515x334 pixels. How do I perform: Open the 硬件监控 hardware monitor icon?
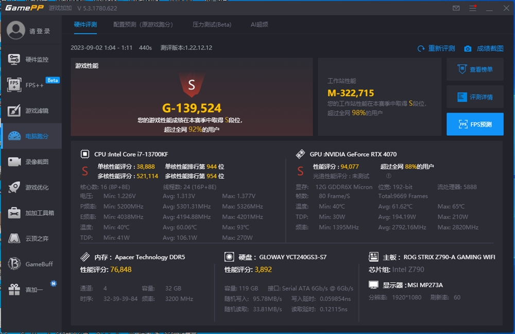pyautogui.click(x=14, y=59)
